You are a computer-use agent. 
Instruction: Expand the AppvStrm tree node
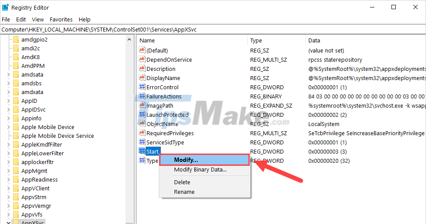pos(8,197)
